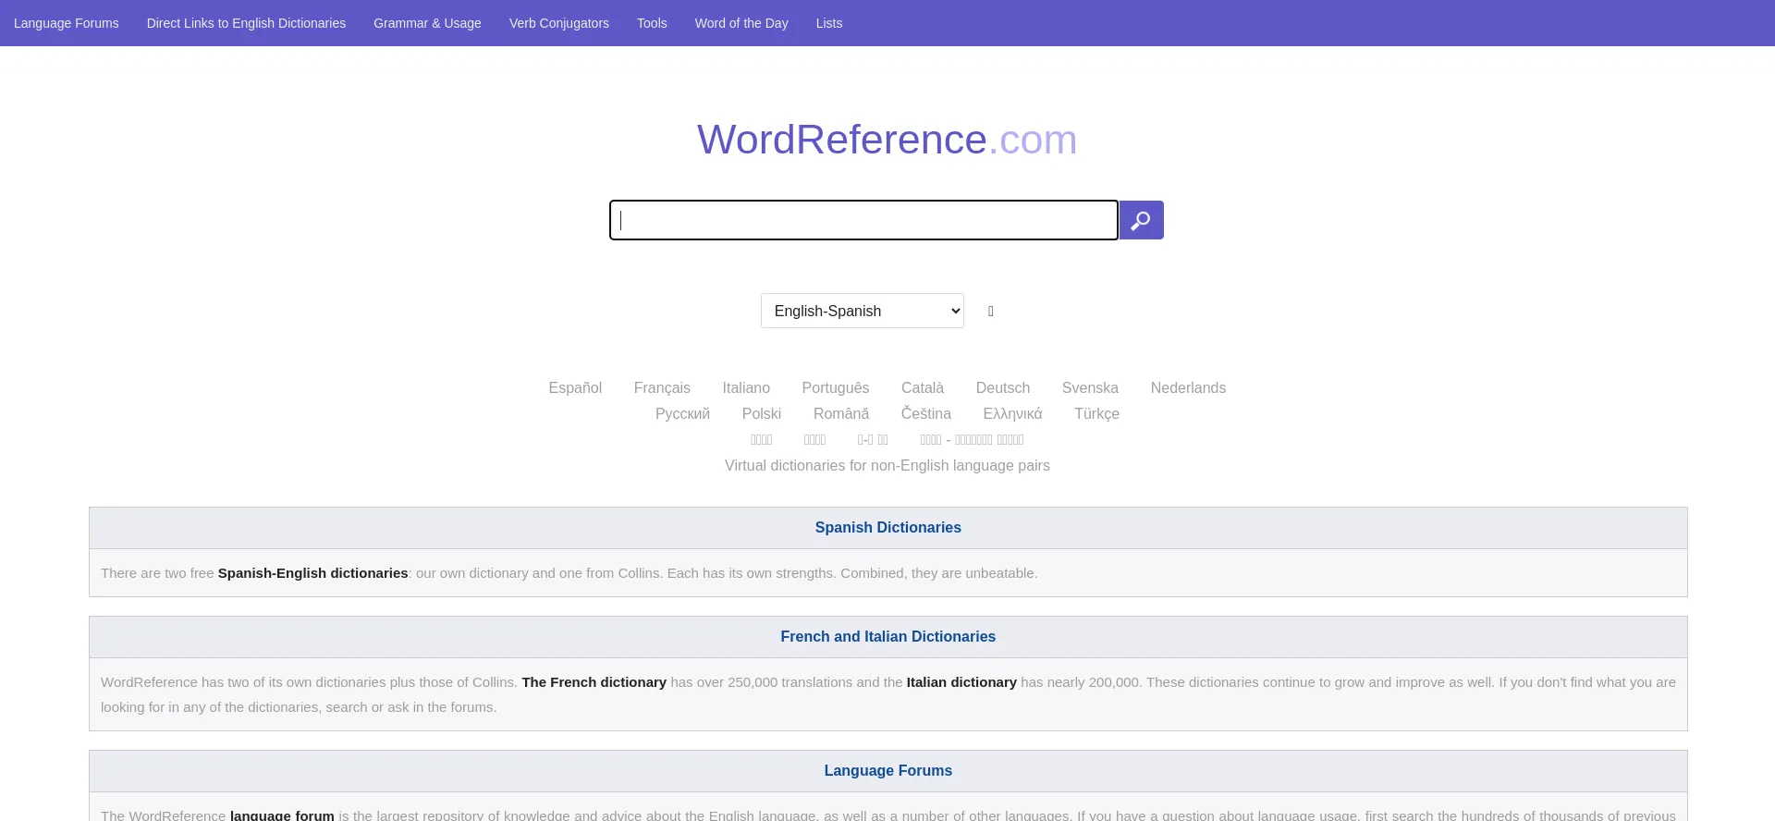The height and width of the screenshot is (821, 1775).
Task: Switch site language to Français
Action: (x=662, y=387)
